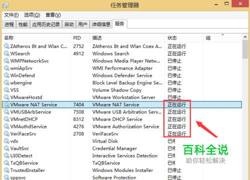Screen dimensions: 250x180
Task: Click the gear icon beside ZAtheros Bt and Wlan
Action: point(6,46)
